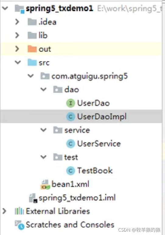Click the dao package icon
The height and width of the screenshot is (235, 165).
[58, 89]
